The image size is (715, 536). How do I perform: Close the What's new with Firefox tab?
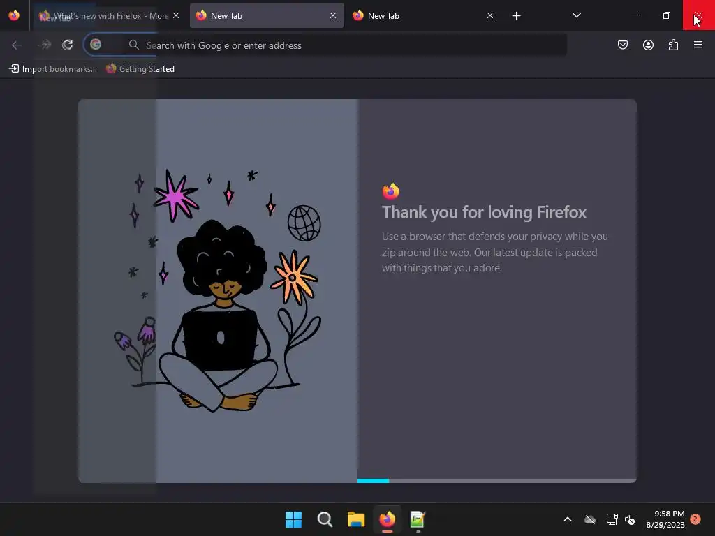(176, 15)
